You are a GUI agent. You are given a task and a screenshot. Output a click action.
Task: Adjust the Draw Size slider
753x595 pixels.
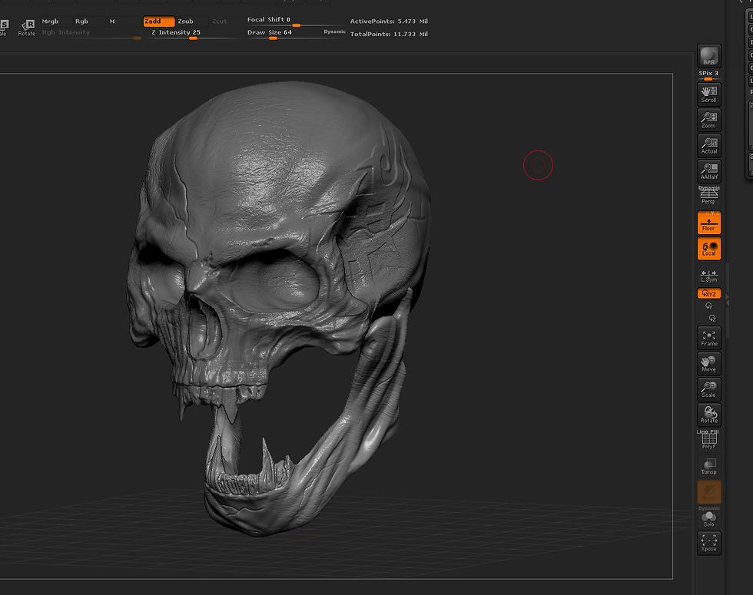[x=284, y=34]
